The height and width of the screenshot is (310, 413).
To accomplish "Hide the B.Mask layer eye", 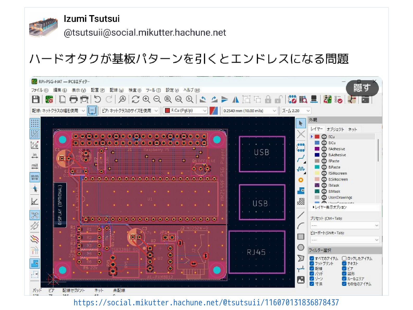I will coord(324,191).
